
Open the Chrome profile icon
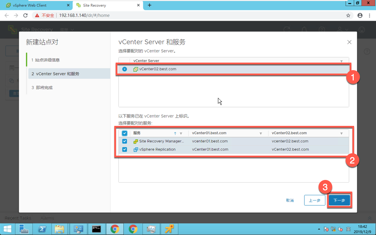tap(360, 15)
